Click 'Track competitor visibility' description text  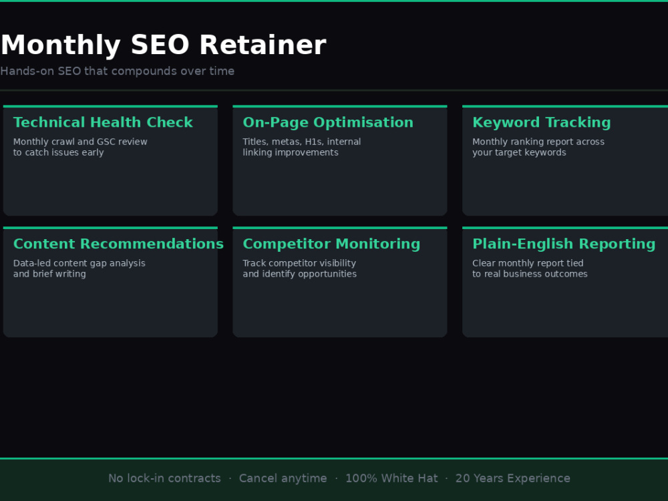coord(299,263)
